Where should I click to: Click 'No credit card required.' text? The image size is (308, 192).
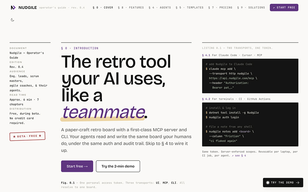(22, 121)
